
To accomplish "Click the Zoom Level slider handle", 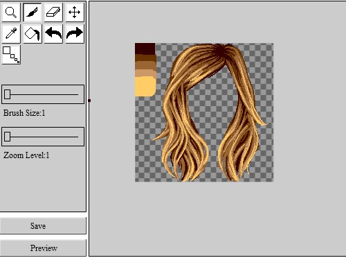I will pos(8,137).
